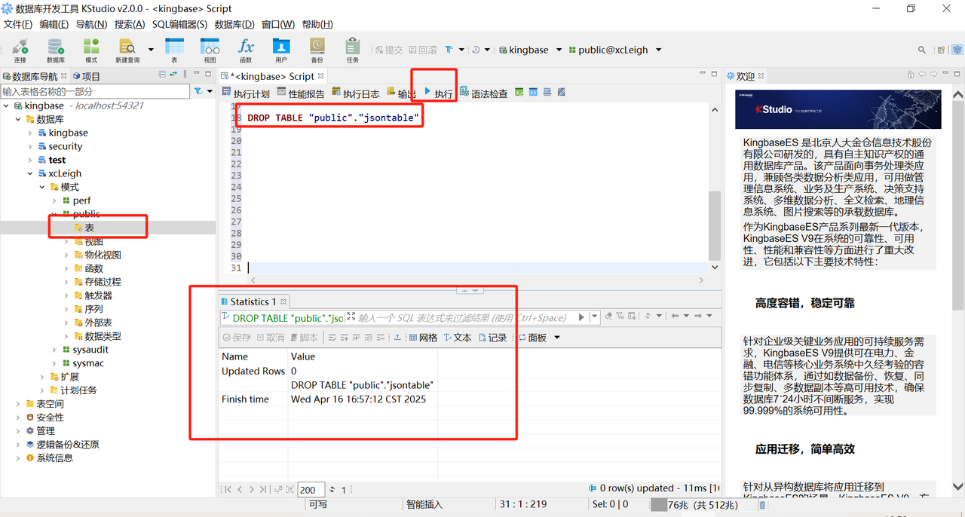Switch results to 文本 text view
The image size is (965, 517).
pos(458,338)
